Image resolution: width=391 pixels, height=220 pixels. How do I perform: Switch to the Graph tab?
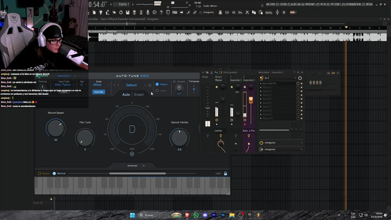pos(139,94)
